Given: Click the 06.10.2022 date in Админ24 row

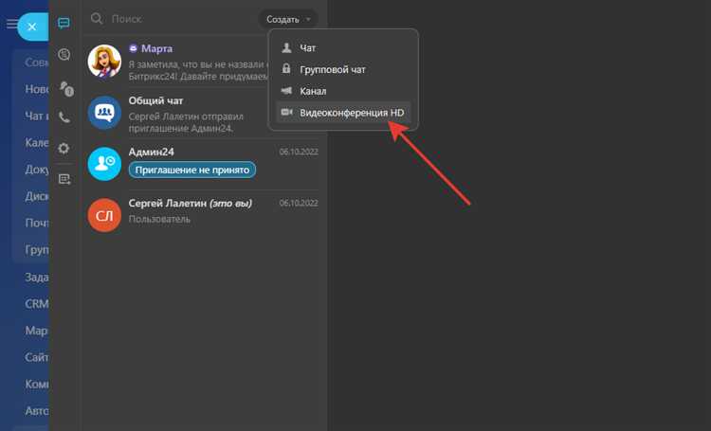Looking at the screenshot, I should [299, 152].
